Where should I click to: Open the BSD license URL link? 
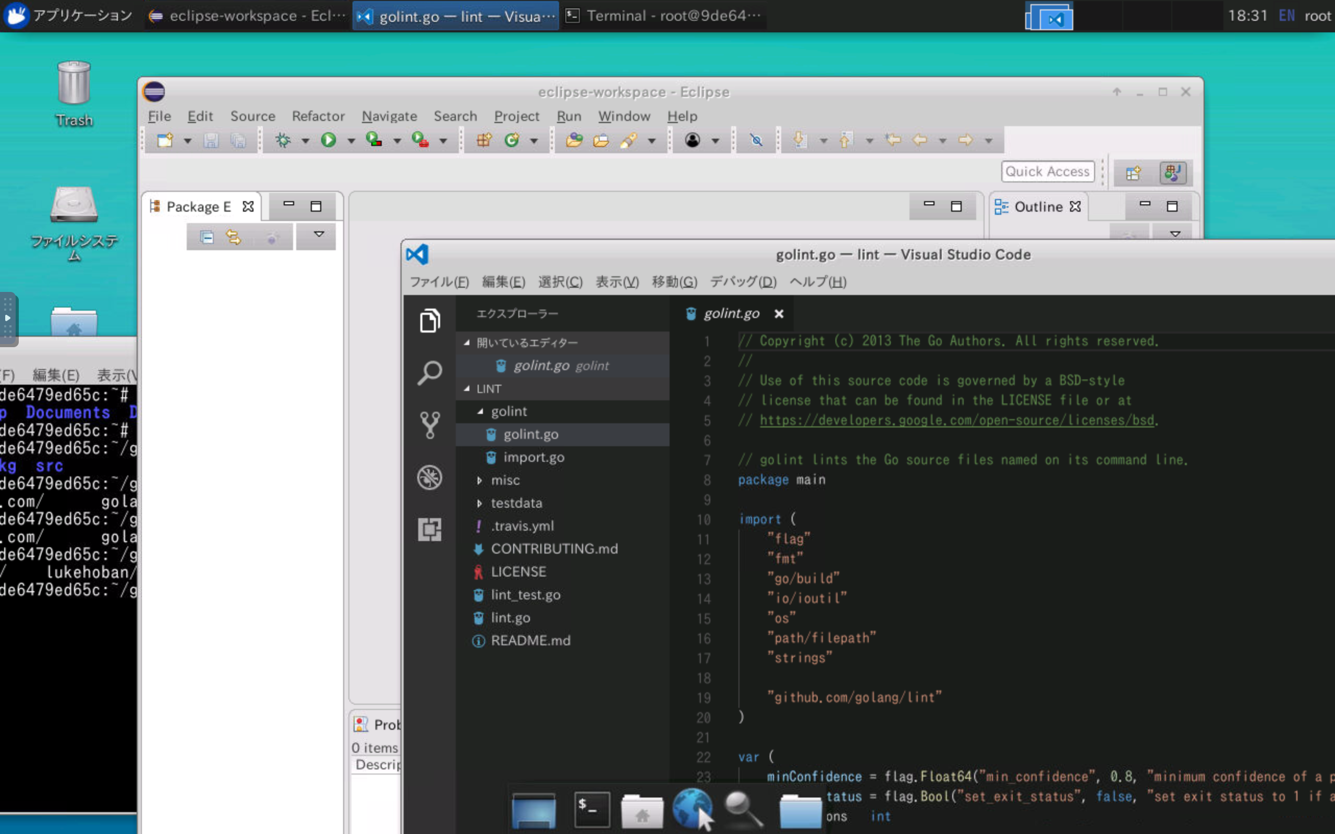[x=956, y=420]
